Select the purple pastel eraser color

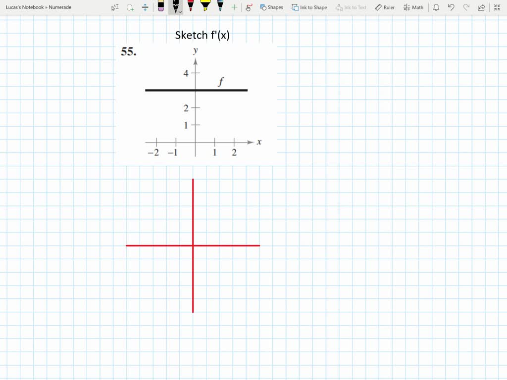(161, 10)
